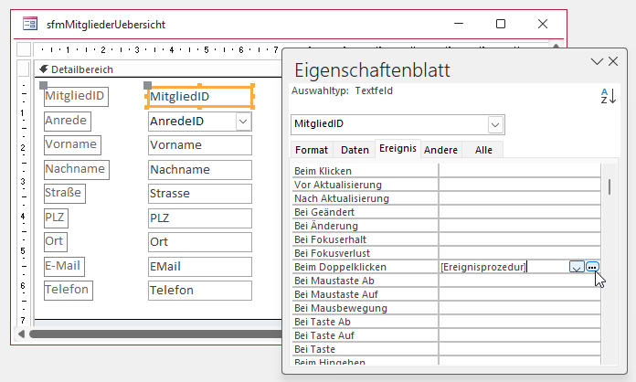Select the Beim Klicken property label
This screenshot has width=636, height=382.
point(323,171)
